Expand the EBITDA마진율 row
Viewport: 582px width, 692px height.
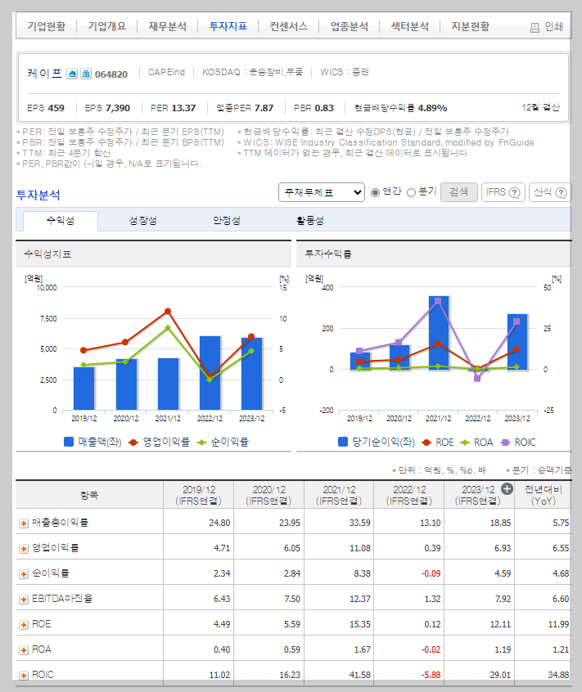point(24,600)
